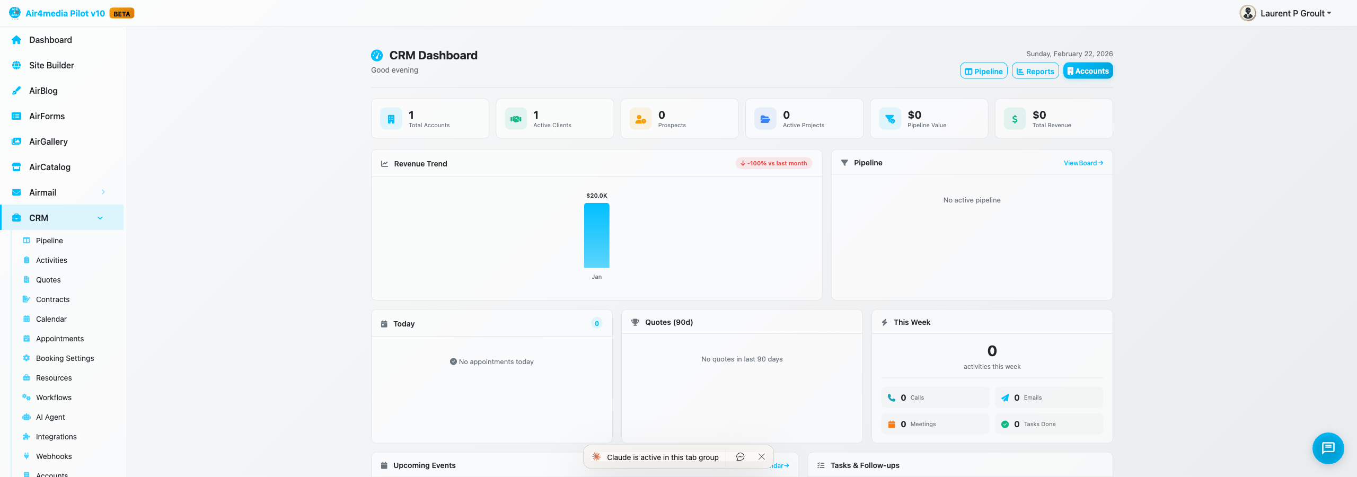Open the chat bubble in bottom corner

(1328, 448)
